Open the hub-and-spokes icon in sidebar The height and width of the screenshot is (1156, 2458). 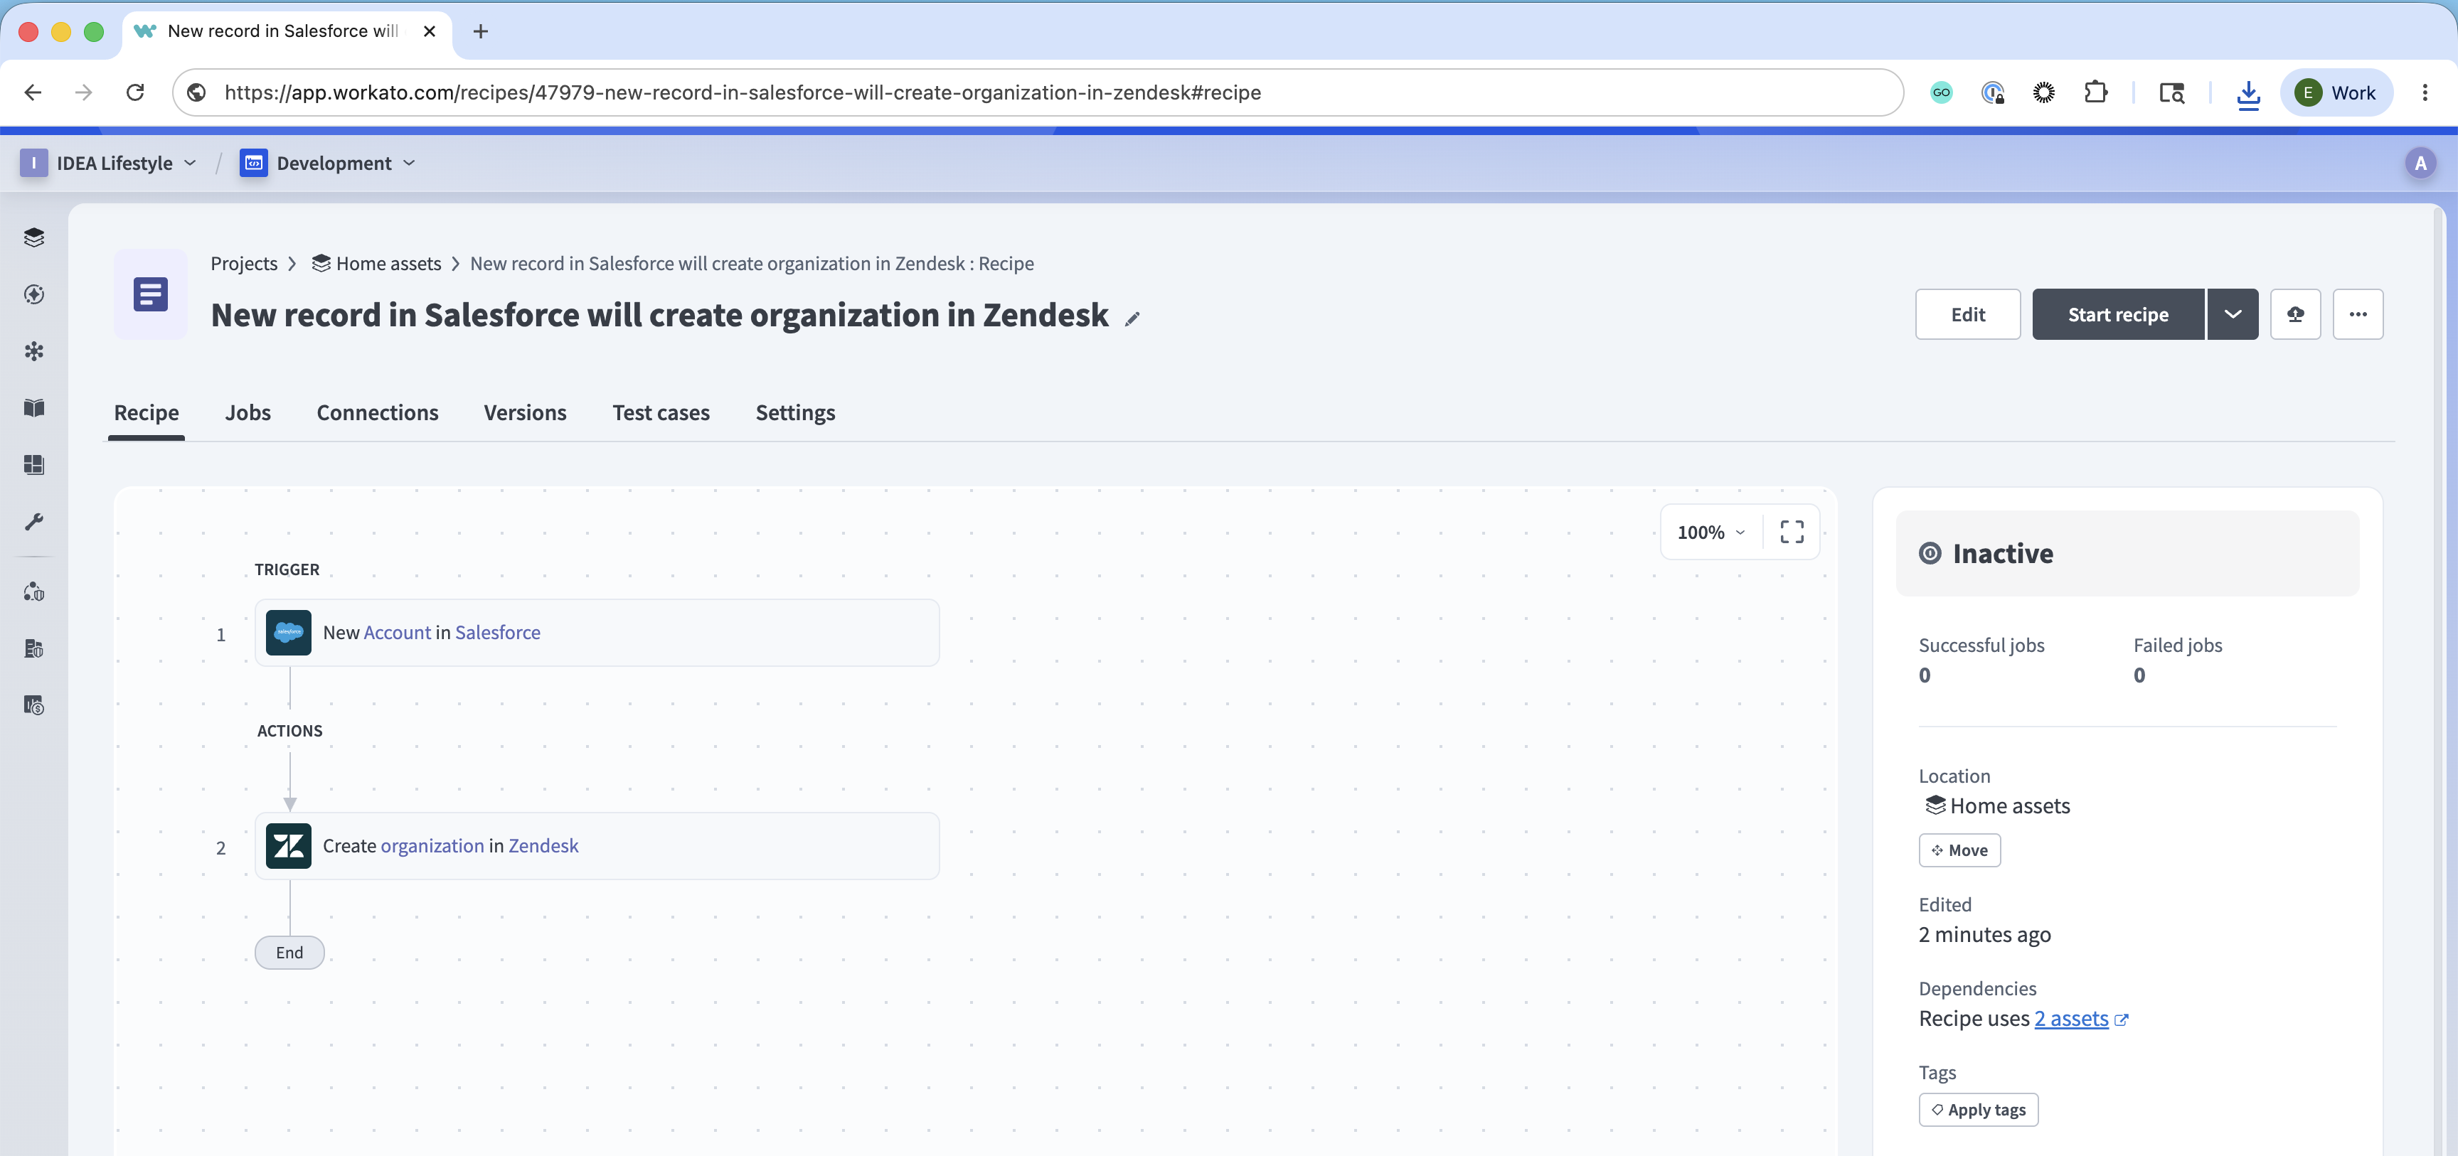(34, 351)
